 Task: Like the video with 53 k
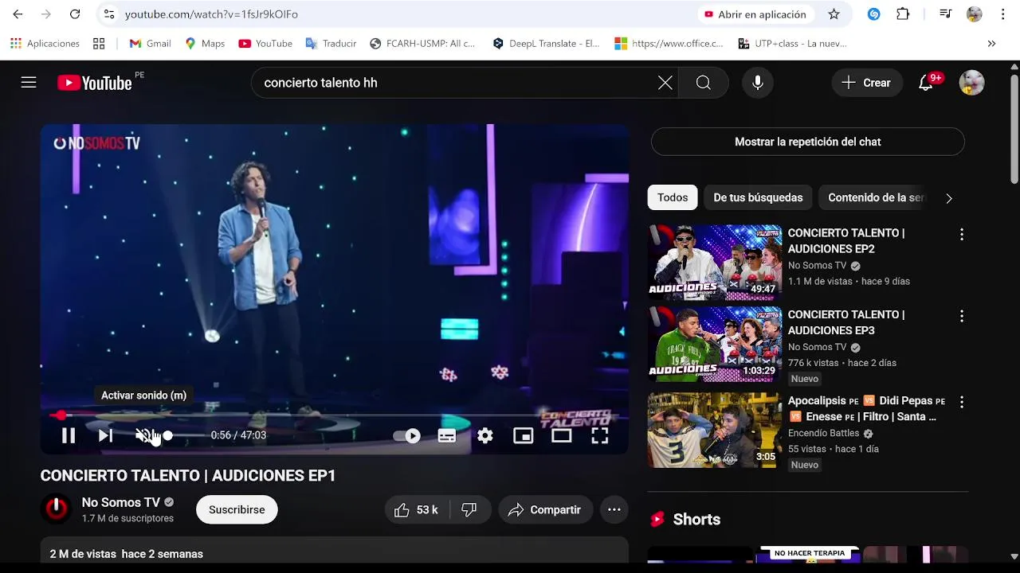click(417, 510)
